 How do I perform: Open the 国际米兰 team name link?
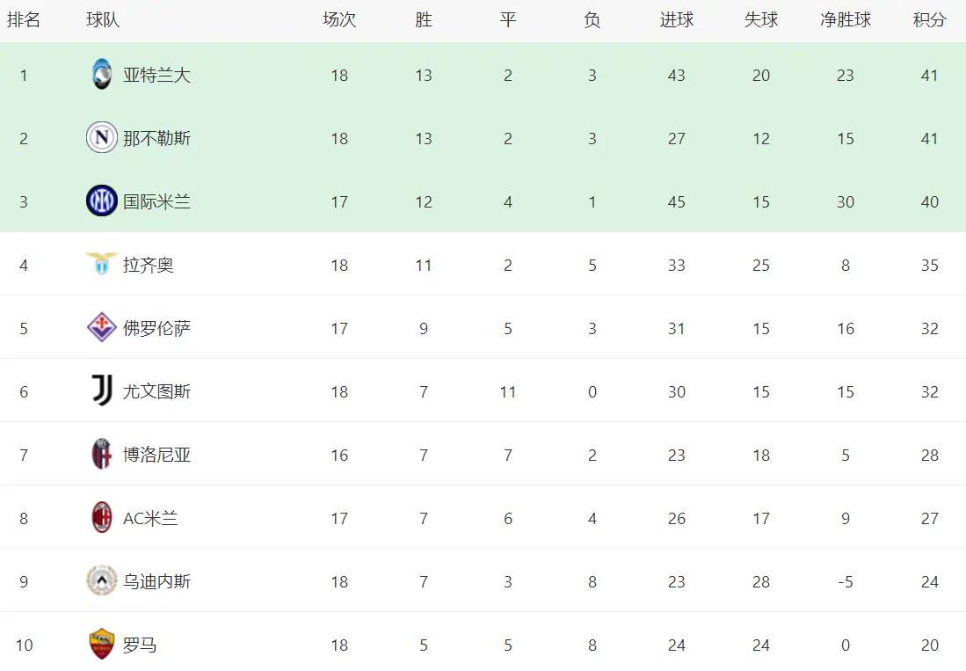(x=156, y=202)
